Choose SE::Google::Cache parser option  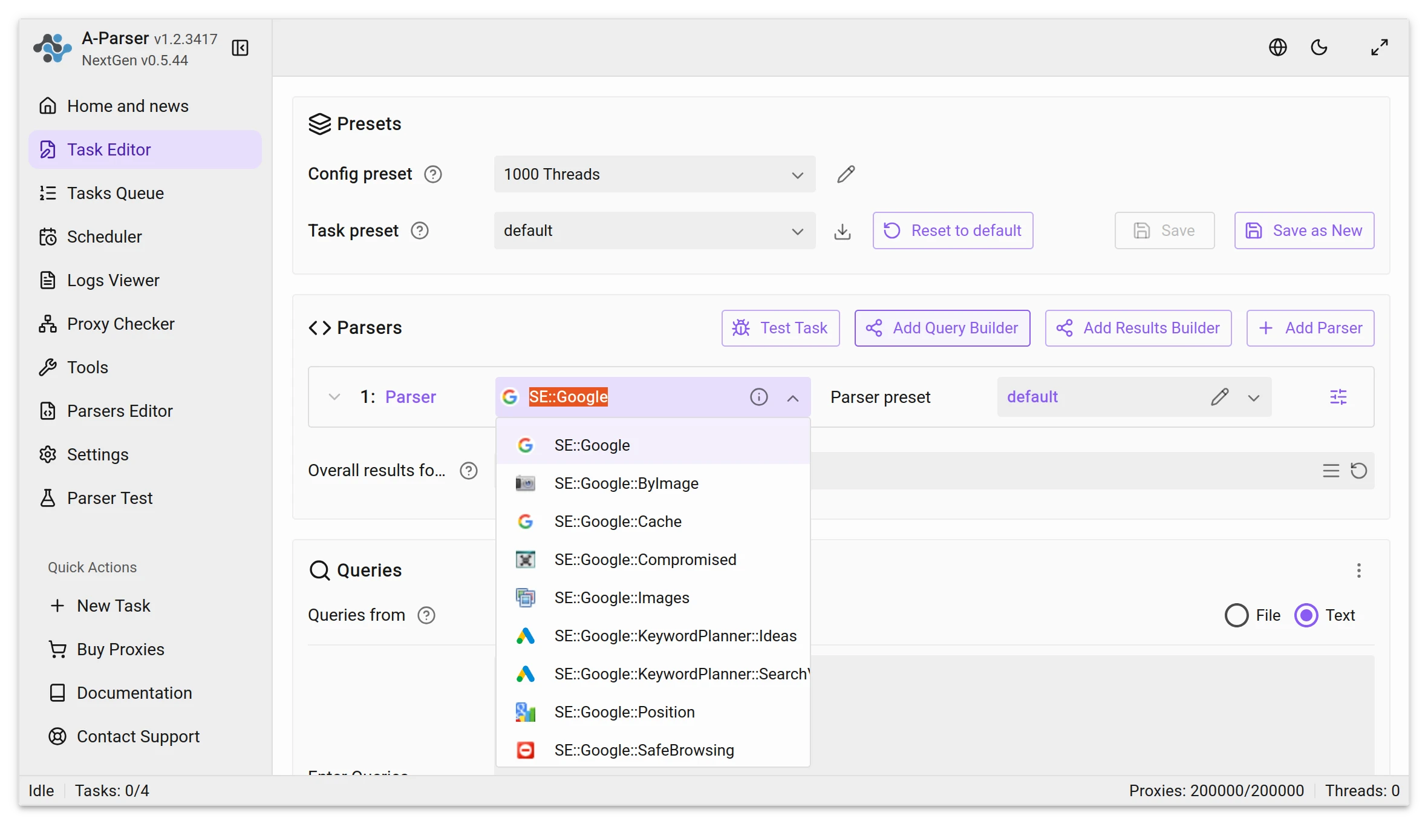point(653,522)
